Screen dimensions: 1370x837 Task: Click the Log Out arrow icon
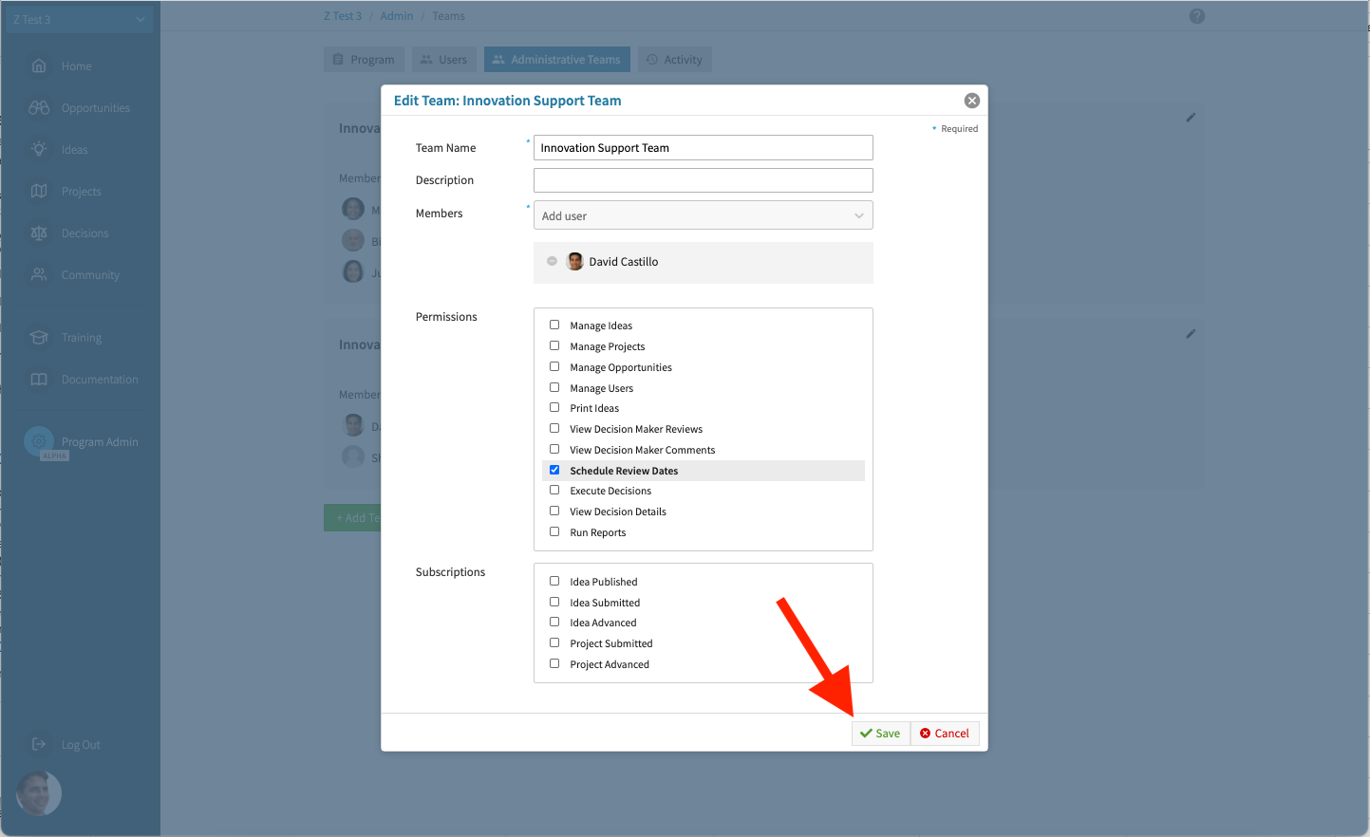[x=39, y=744]
